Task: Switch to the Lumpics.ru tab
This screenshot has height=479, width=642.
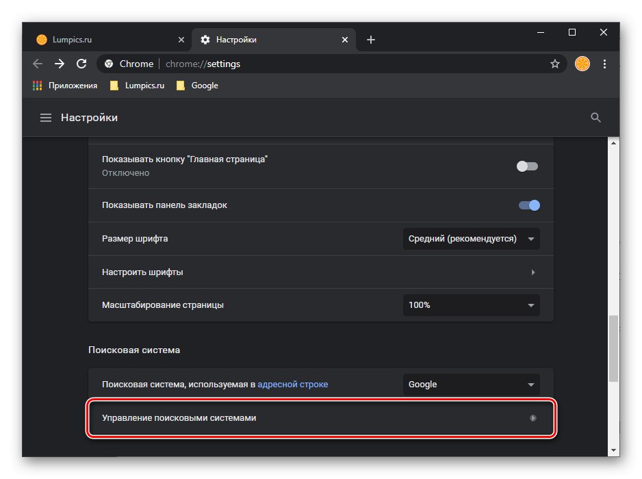Action: coord(103,40)
